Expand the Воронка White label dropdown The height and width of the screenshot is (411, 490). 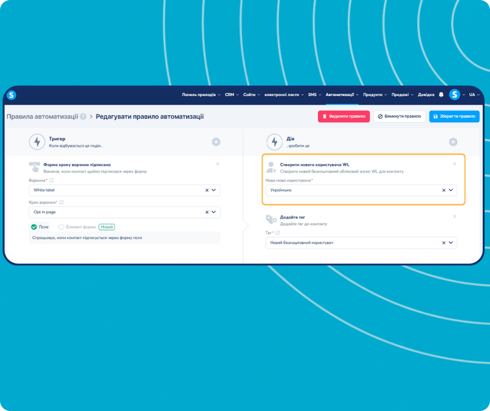pyautogui.click(x=214, y=190)
